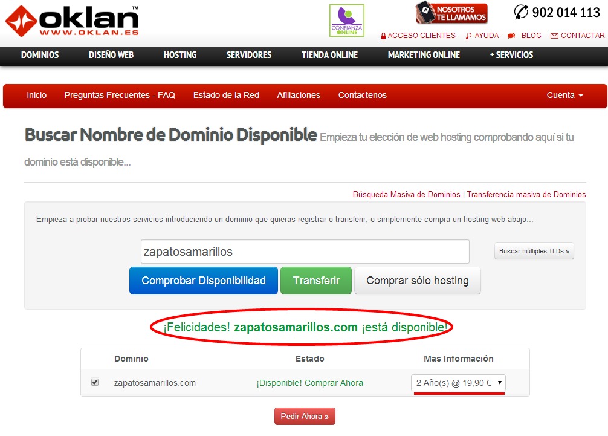
Task: Open Búsqueda Masiva de Dominios
Action: click(406, 194)
